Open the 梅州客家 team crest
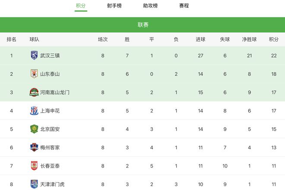The height and width of the screenshot is (190, 285). pyautogui.click(x=34, y=148)
